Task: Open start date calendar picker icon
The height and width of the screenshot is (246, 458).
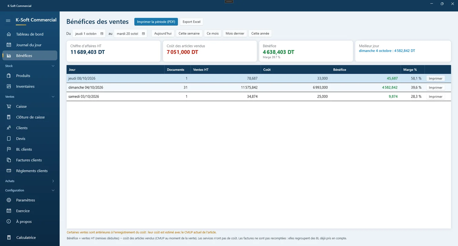Action: (x=102, y=34)
